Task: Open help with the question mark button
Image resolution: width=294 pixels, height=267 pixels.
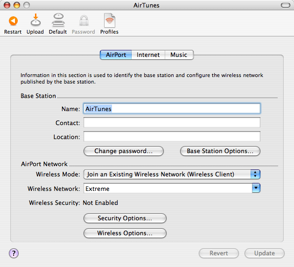Action: tap(14, 253)
